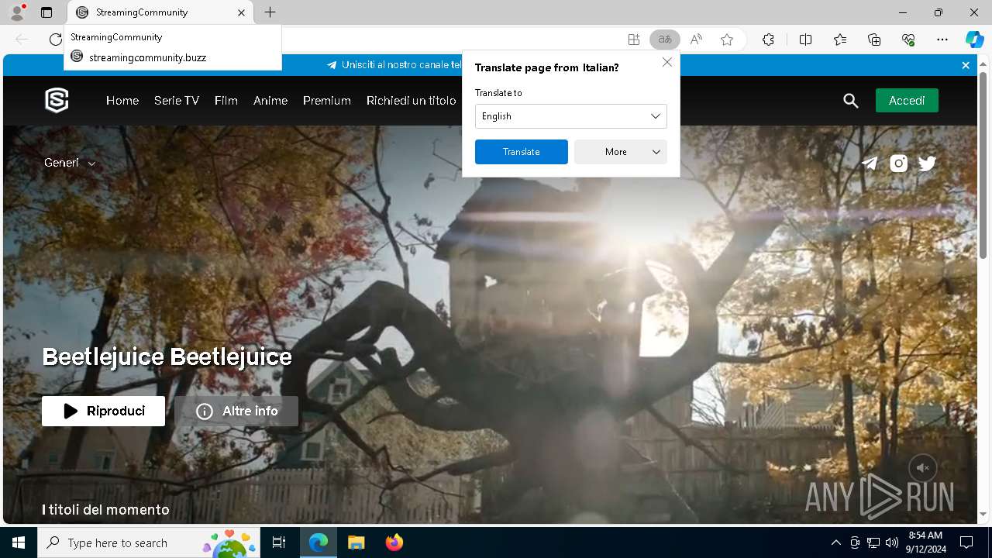Open the Telegram social icon

tap(870, 163)
